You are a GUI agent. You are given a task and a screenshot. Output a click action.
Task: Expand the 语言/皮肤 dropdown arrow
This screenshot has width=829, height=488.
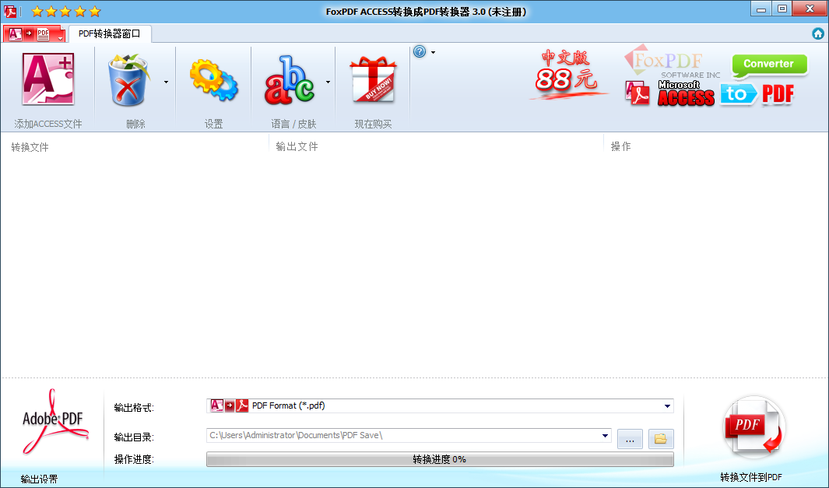[x=327, y=81]
